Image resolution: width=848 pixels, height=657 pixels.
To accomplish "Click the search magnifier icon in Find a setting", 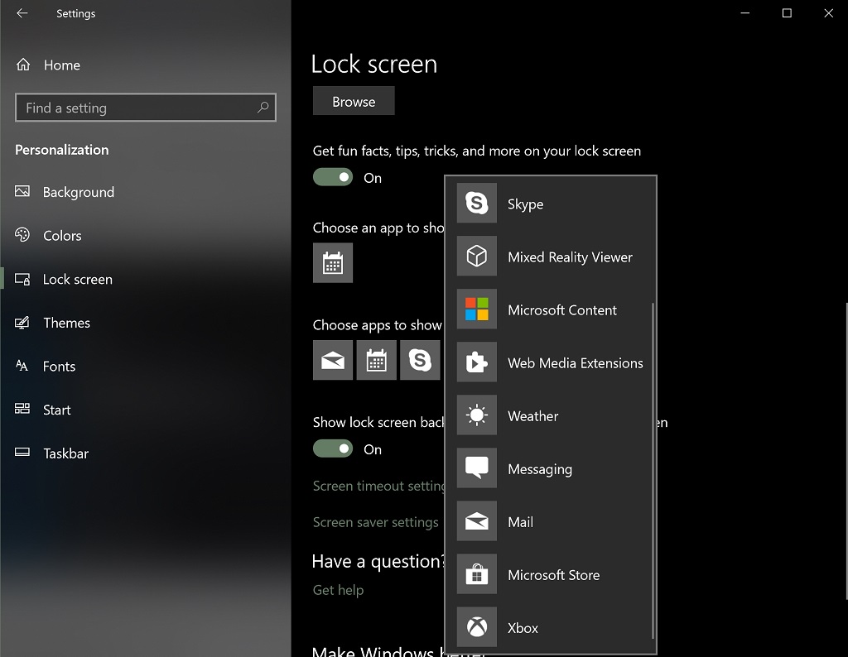I will point(263,108).
